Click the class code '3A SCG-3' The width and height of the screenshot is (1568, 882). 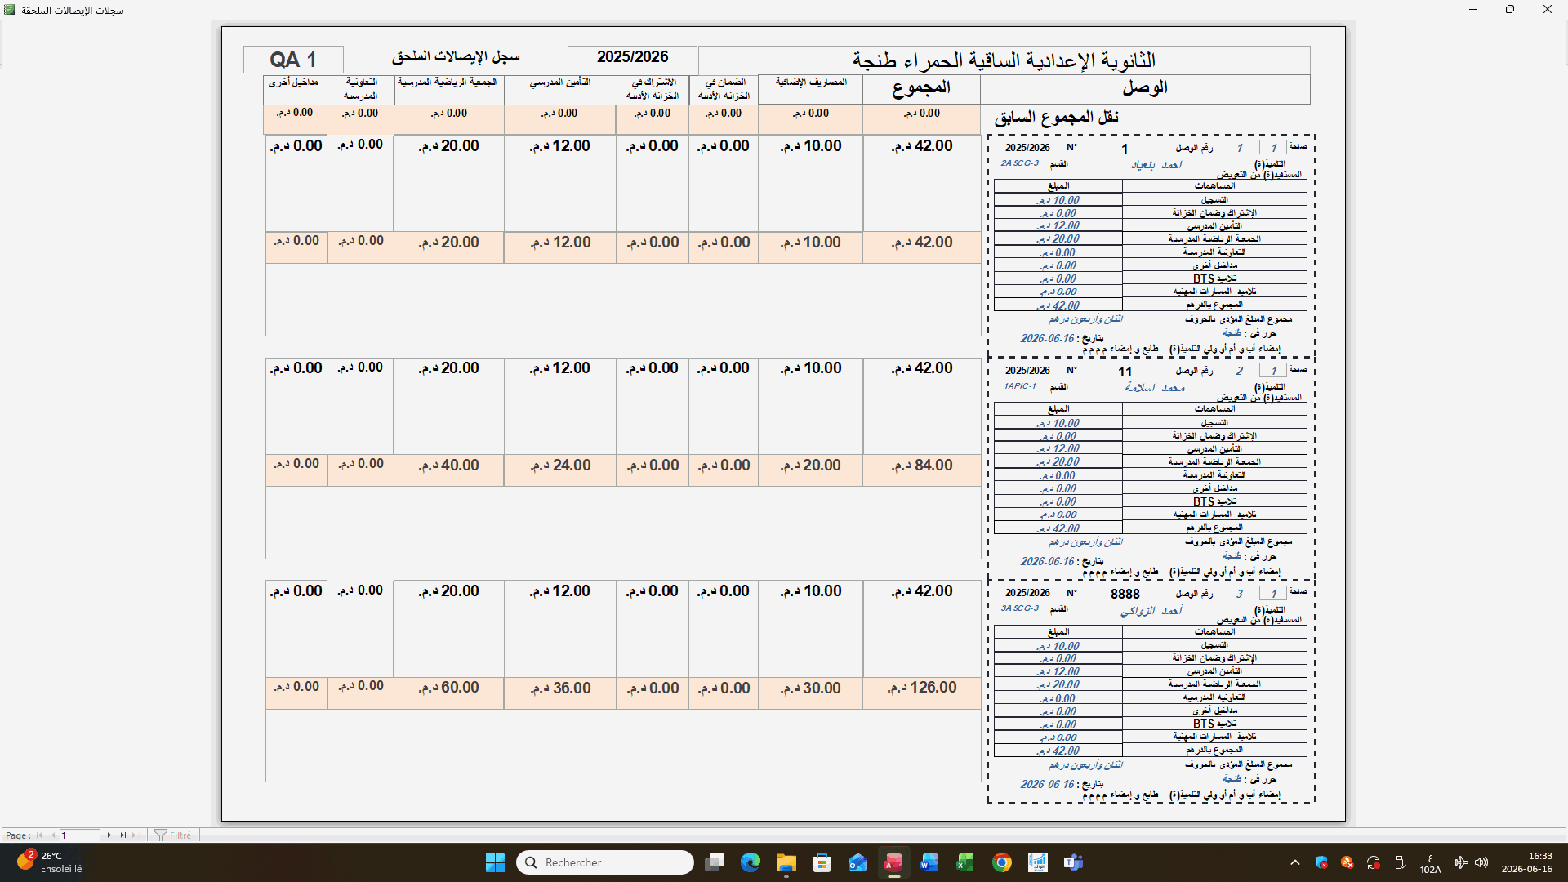coord(1020,608)
